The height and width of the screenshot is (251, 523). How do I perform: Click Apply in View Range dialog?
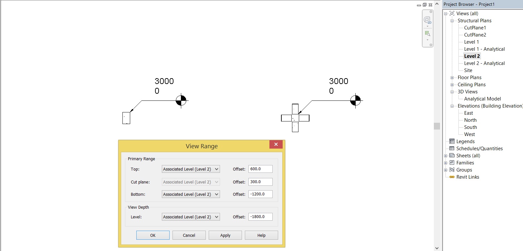225,235
